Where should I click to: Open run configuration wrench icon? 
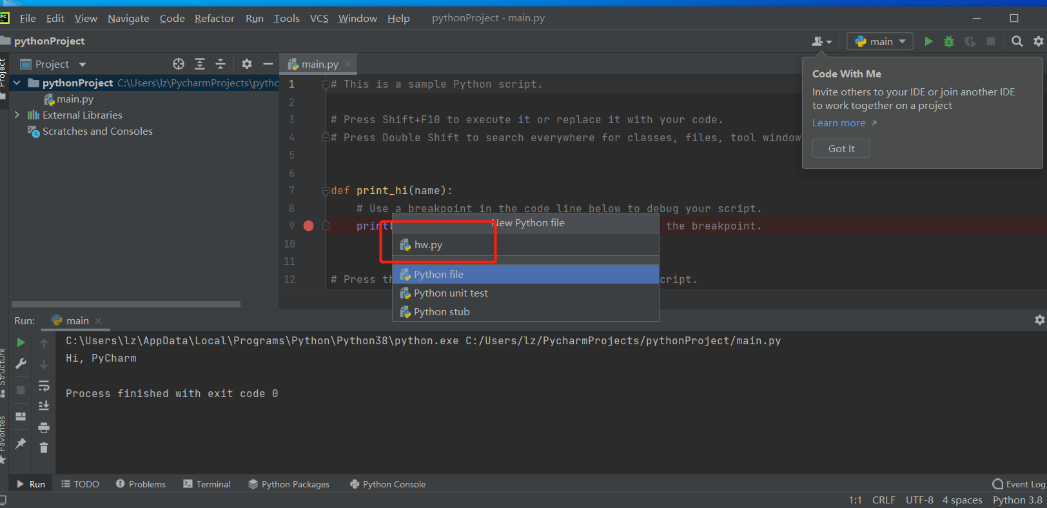[x=21, y=364]
